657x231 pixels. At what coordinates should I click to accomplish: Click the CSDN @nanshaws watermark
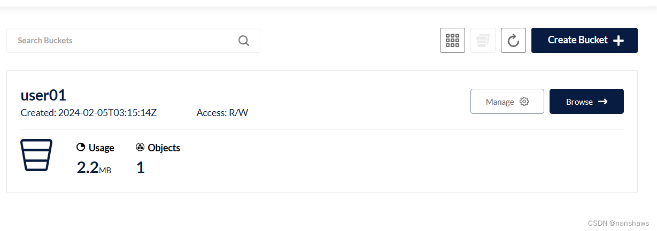pos(618,223)
